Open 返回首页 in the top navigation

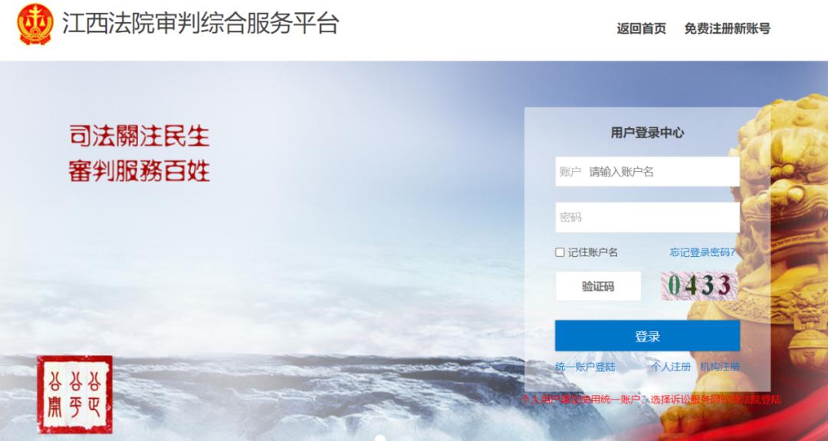[x=641, y=28]
